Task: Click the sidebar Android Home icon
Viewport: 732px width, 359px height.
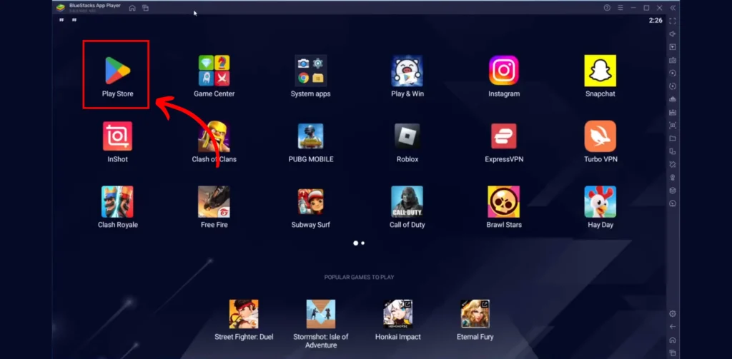Action: (673, 340)
